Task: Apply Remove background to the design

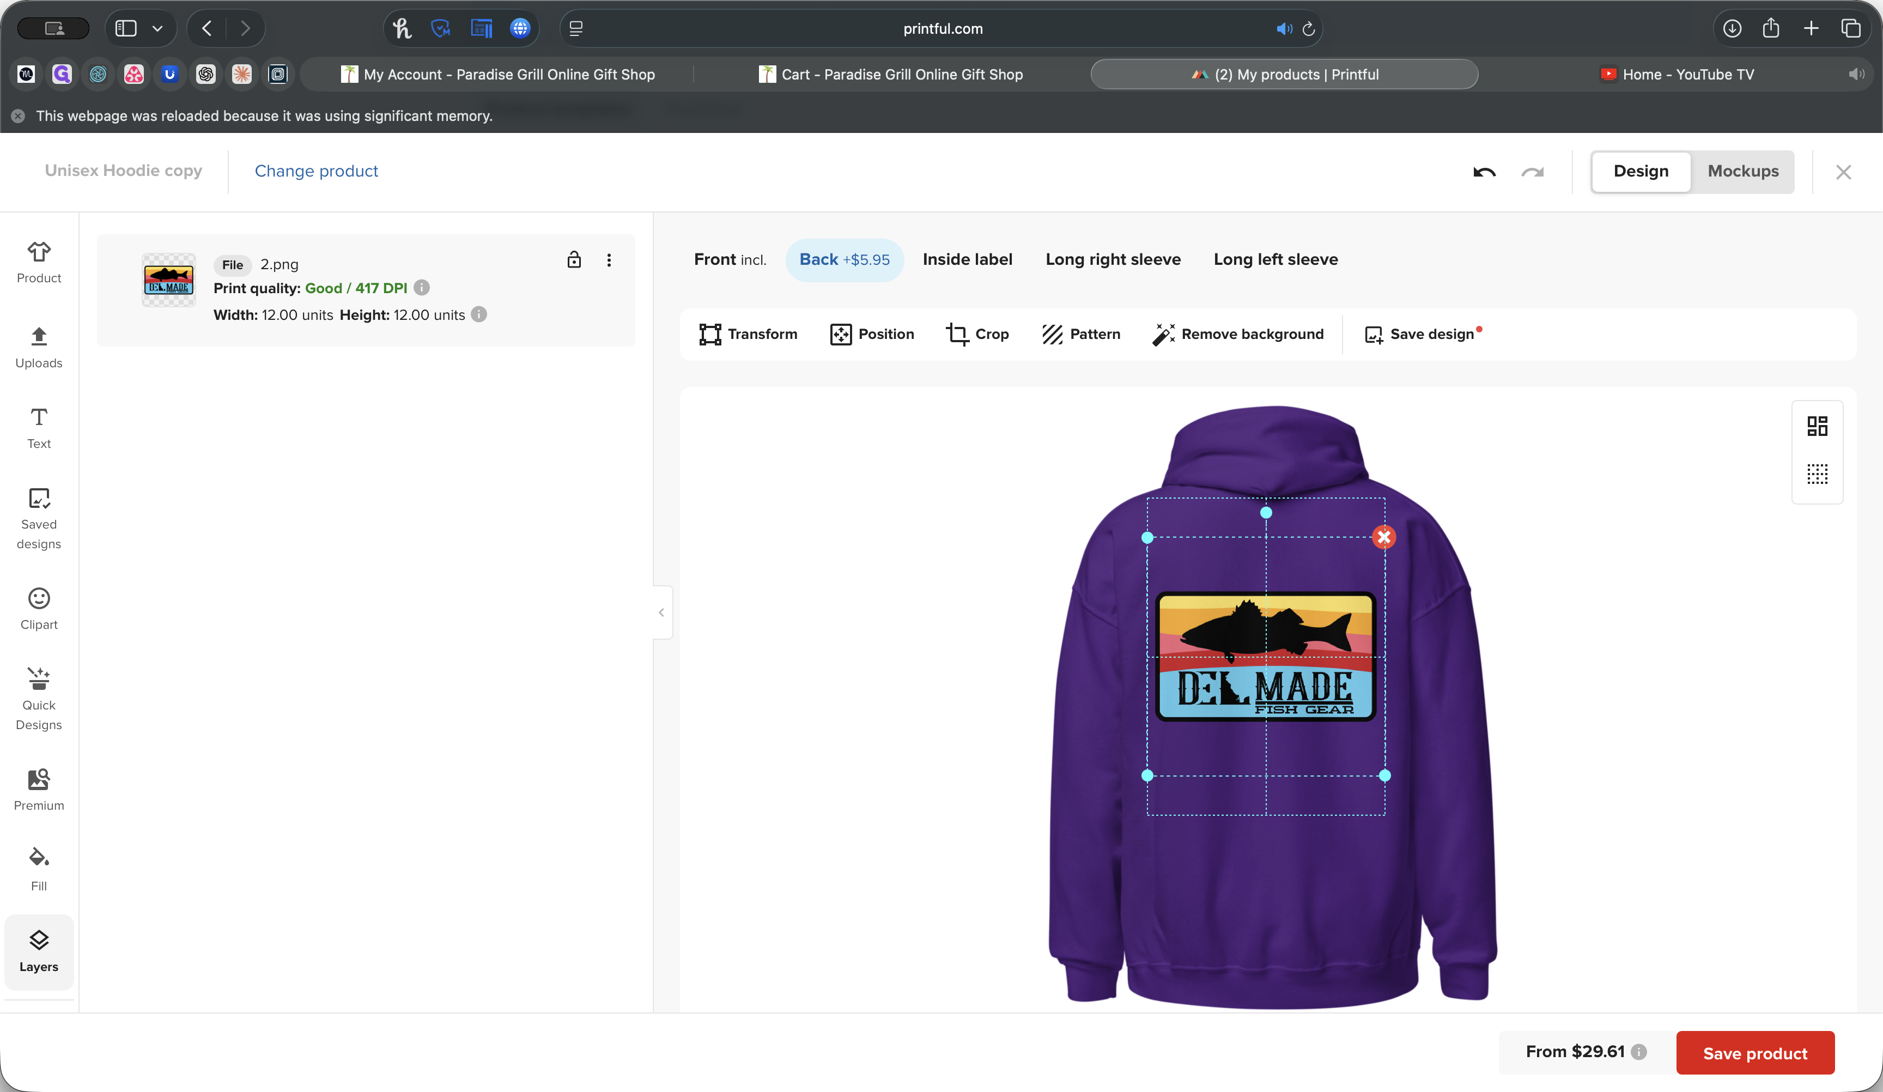Action: pos(1238,334)
